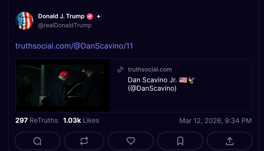Follow the truthsocial.com/@DanScavino/11 link
The height and width of the screenshot is (151, 264).
74,46
